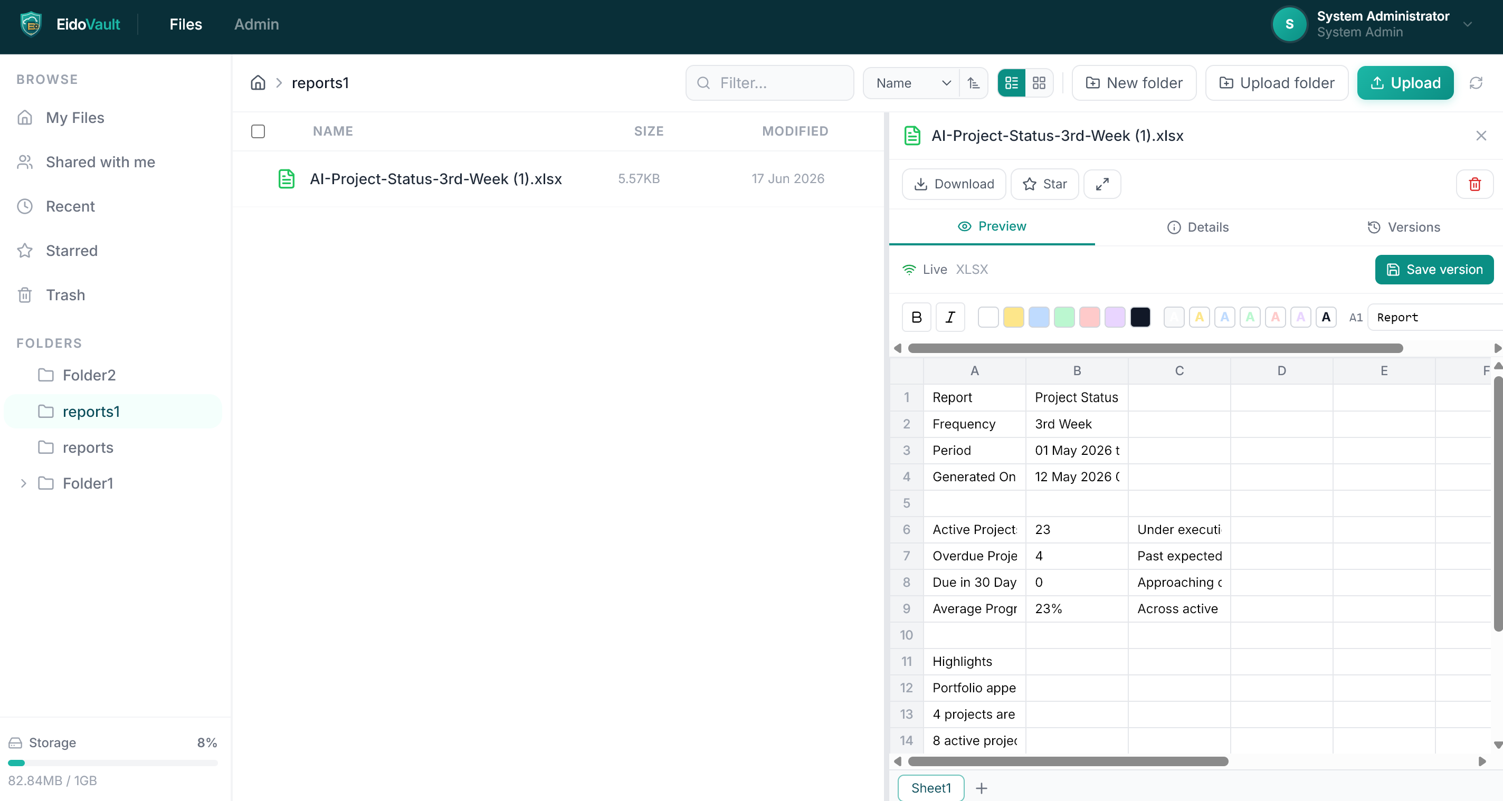Open the Admin top navigation
The image size is (1503, 801).
point(256,24)
